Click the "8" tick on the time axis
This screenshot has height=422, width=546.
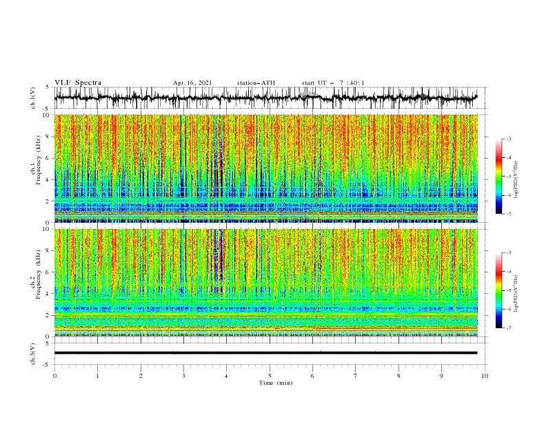398,376
